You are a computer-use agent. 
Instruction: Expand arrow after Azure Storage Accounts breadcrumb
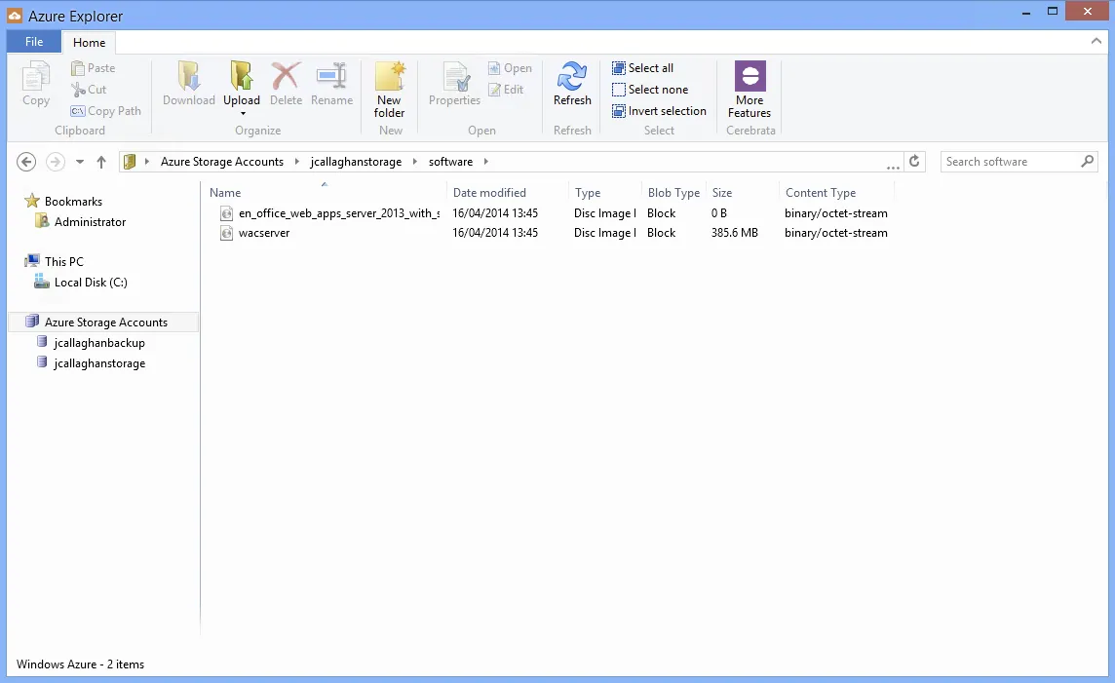coord(297,162)
